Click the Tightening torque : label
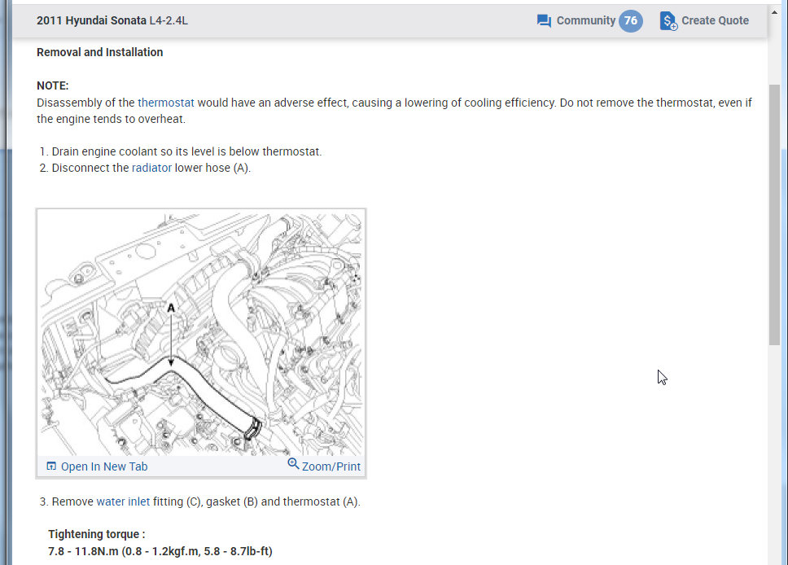Viewport: 788px width, 565px height. tap(97, 534)
